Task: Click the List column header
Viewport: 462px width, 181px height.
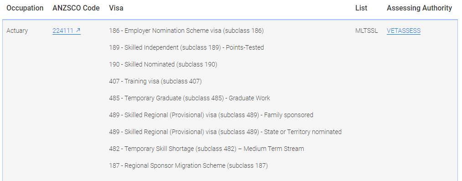Action: click(x=361, y=8)
